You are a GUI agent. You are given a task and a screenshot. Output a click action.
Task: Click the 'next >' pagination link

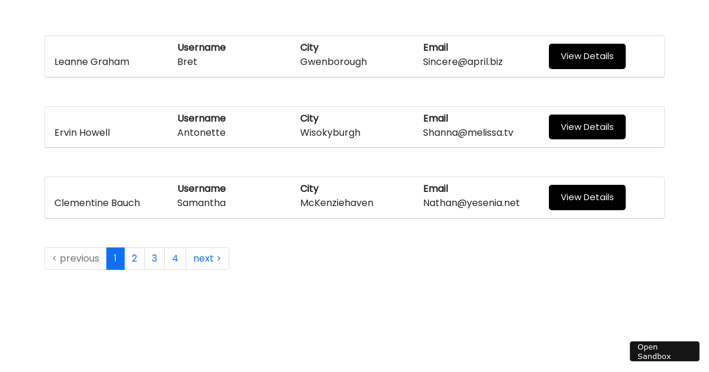coord(207,259)
